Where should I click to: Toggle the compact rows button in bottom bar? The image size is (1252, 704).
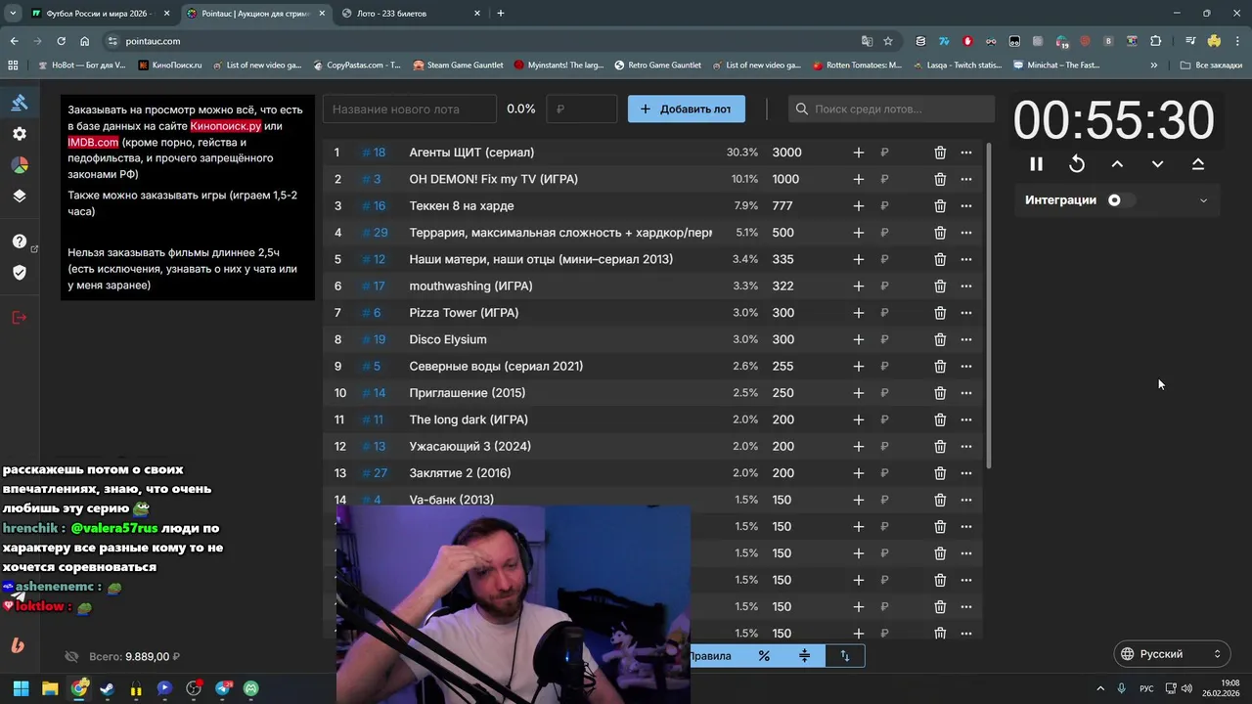click(804, 656)
